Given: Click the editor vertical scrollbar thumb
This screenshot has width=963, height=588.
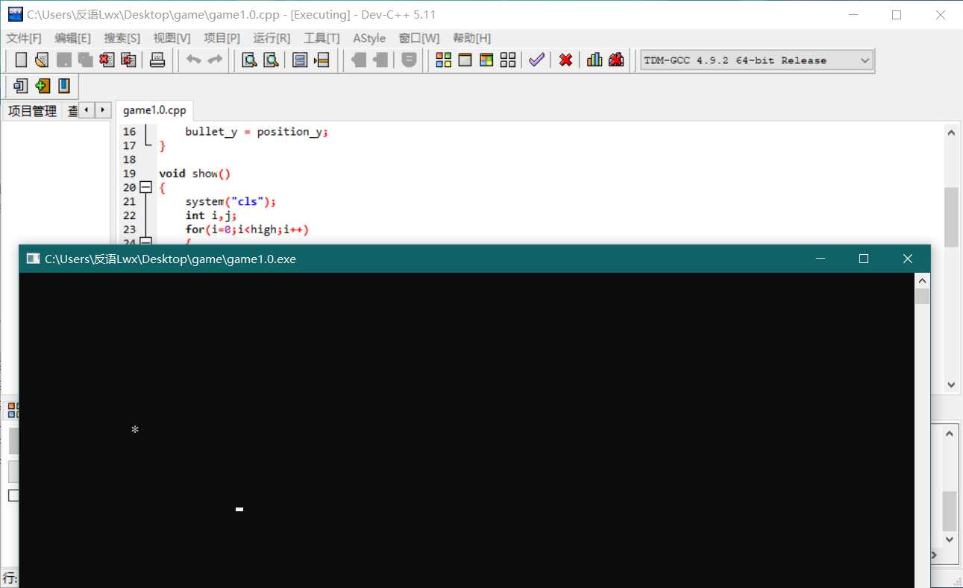Looking at the screenshot, I should click(x=951, y=217).
